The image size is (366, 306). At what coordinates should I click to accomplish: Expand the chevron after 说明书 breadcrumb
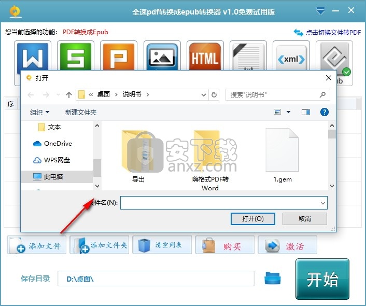148,94
